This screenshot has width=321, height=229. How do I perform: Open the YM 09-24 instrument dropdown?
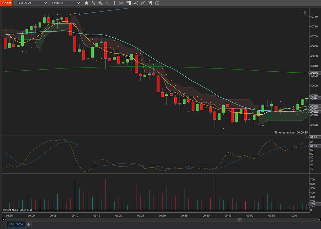pos(32,3)
